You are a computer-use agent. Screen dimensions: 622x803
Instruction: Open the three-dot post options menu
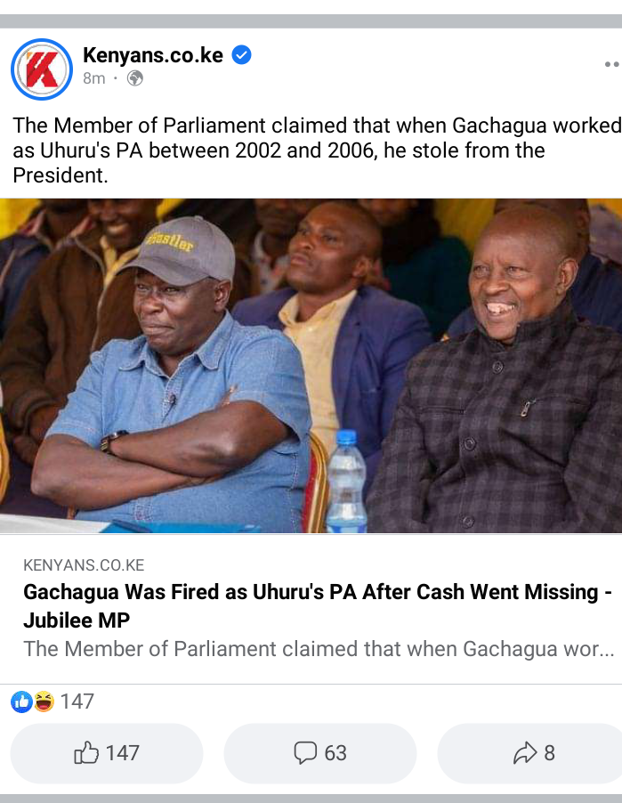[x=611, y=64]
